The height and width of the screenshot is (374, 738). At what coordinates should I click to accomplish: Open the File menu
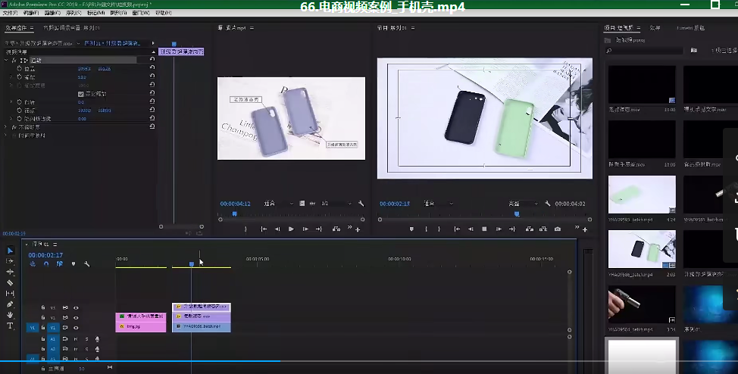coord(10,13)
